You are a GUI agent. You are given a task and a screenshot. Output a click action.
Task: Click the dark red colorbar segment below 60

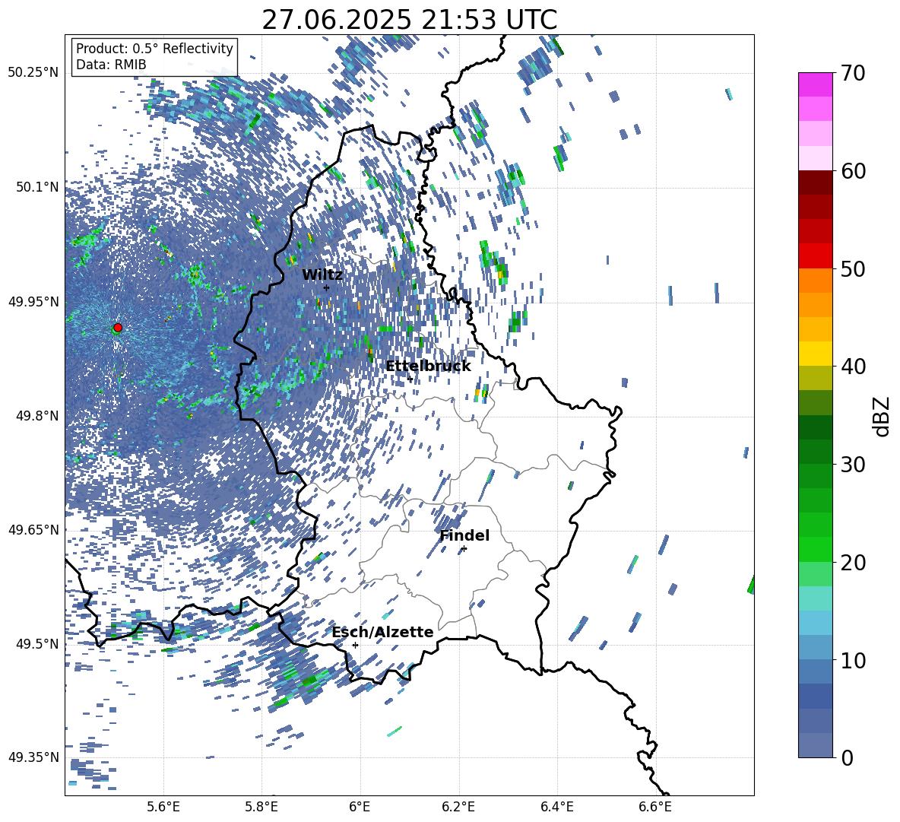[815, 182]
